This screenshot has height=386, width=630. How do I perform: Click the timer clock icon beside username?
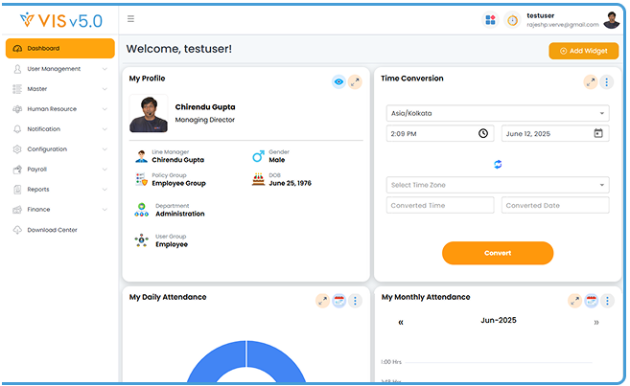[x=512, y=20]
